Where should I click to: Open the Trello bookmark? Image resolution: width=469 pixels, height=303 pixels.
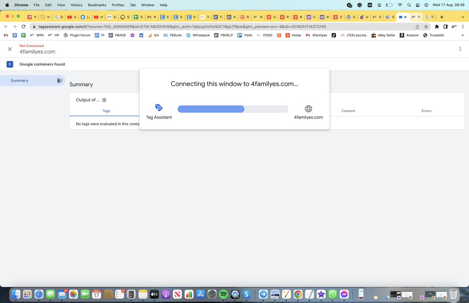tap(245, 35)
